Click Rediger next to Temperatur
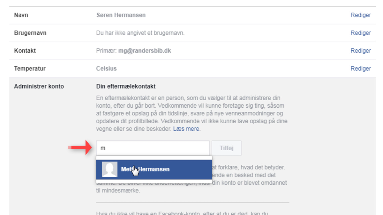 click(x=361, y=68)
